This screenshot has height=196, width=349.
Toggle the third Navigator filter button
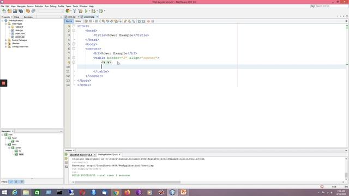click(22, 182)
